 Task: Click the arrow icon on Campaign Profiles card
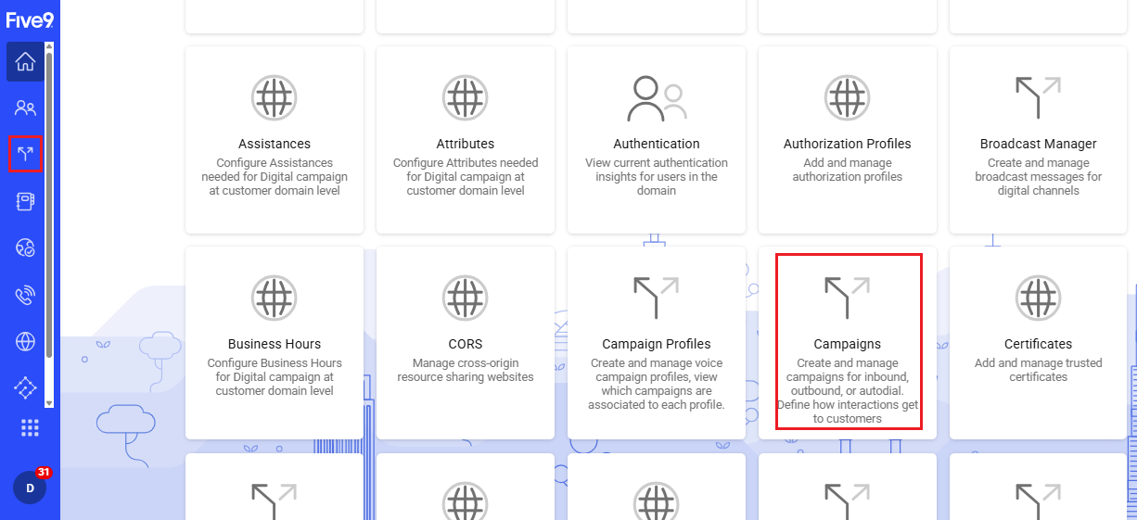click(656, 298)
